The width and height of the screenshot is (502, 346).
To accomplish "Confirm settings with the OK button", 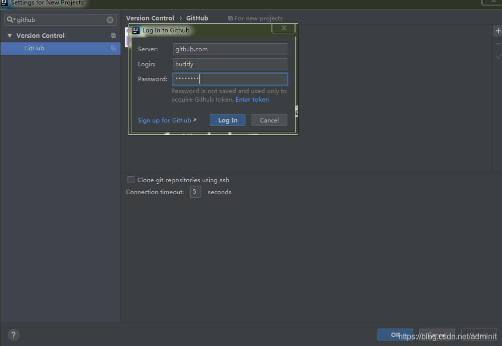I will (x=395, y=335).
